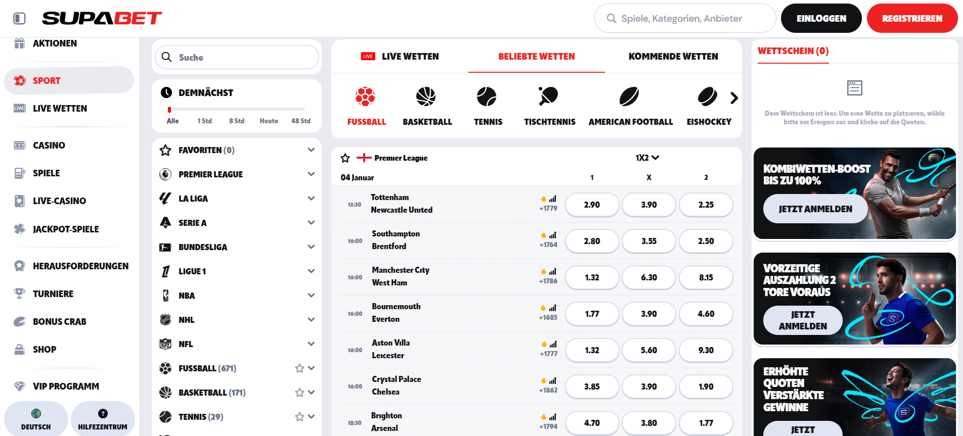963x436 pixels.
Task: Expand the Bundesliga league list
Action: coord(311,247)
